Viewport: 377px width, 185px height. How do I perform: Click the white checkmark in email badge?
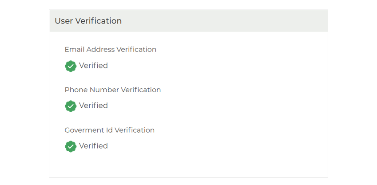click(71, 66)
